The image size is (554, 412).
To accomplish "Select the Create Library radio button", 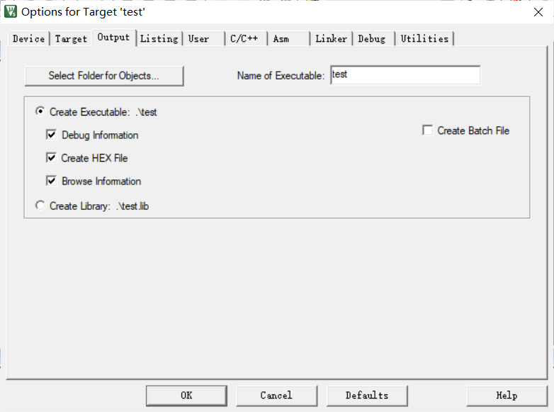I will tap(40, 205).
